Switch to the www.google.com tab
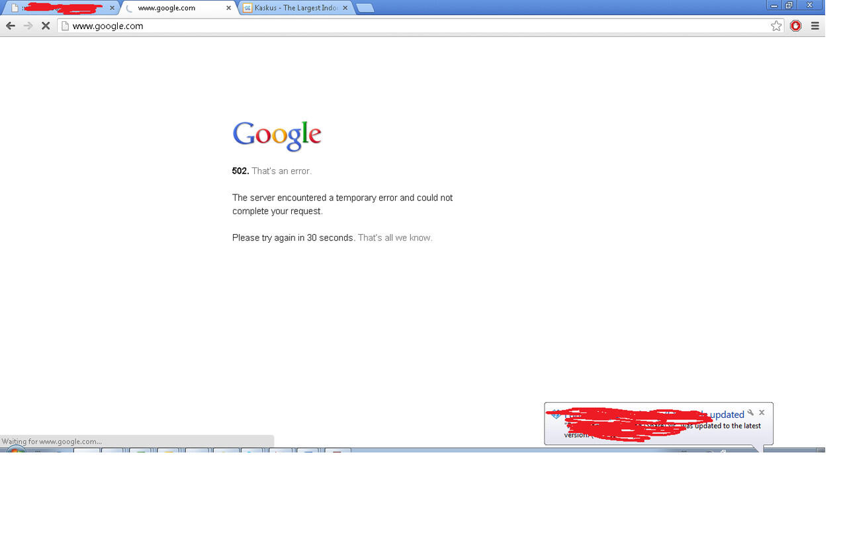This screenshot has height=558, width=847. click(x=177, y=8)
